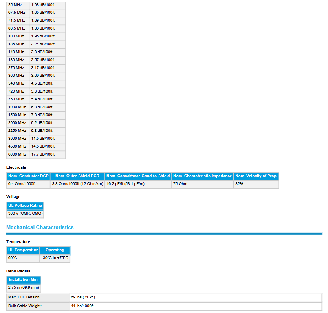Select the 750 MHz frequency cell

(18, 99)
